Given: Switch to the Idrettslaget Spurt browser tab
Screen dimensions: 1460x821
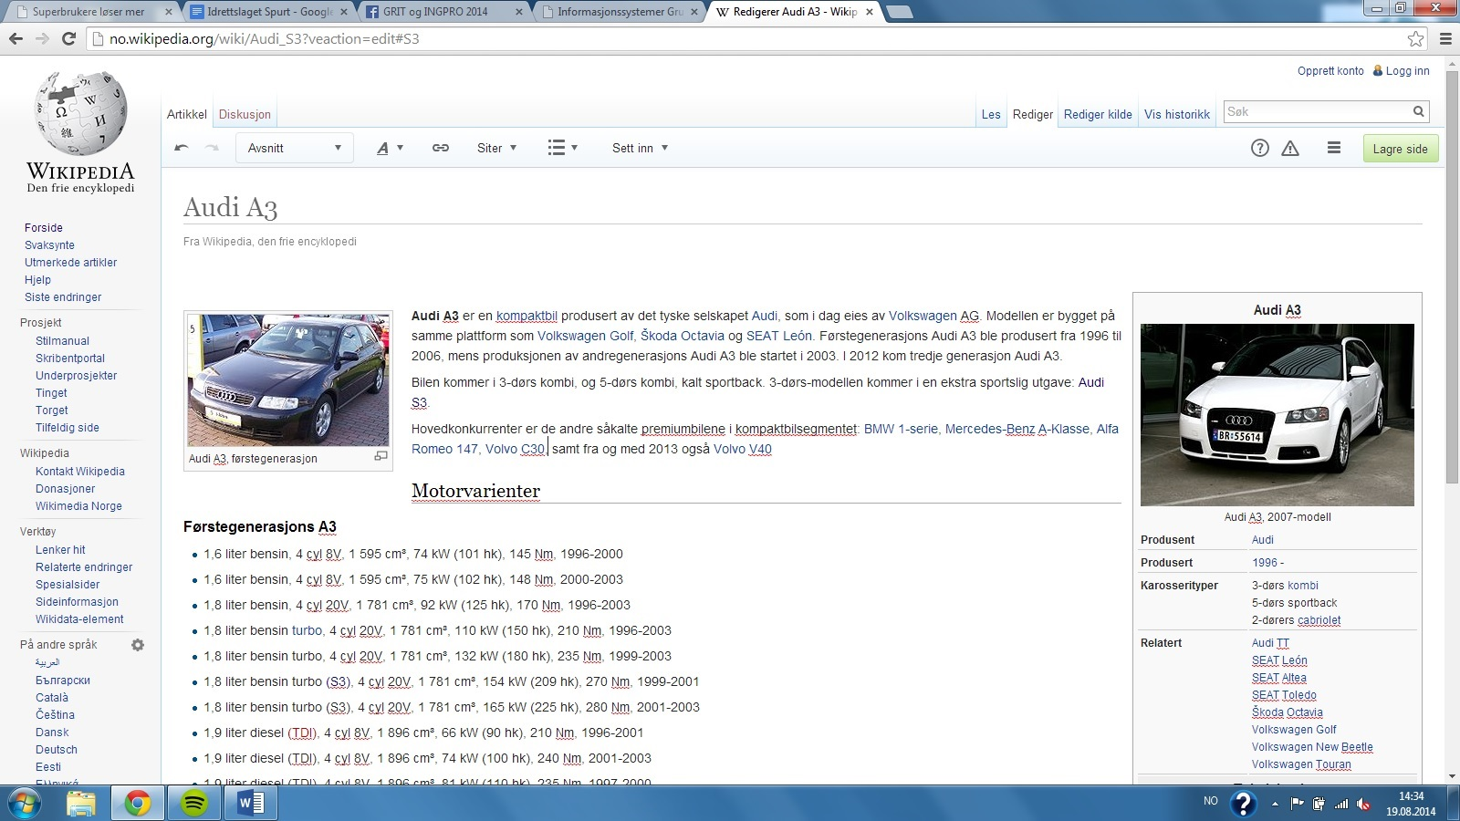Looking at the screenshot, I should point(269,12).
